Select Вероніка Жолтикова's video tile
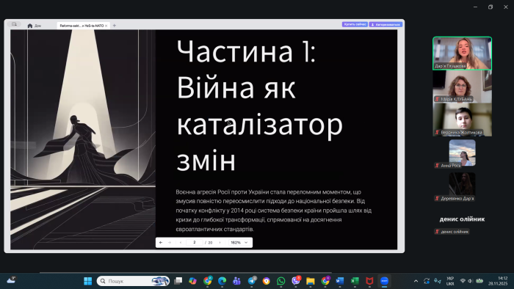This screenshot has width=514, height=289. tap(462, 120)
